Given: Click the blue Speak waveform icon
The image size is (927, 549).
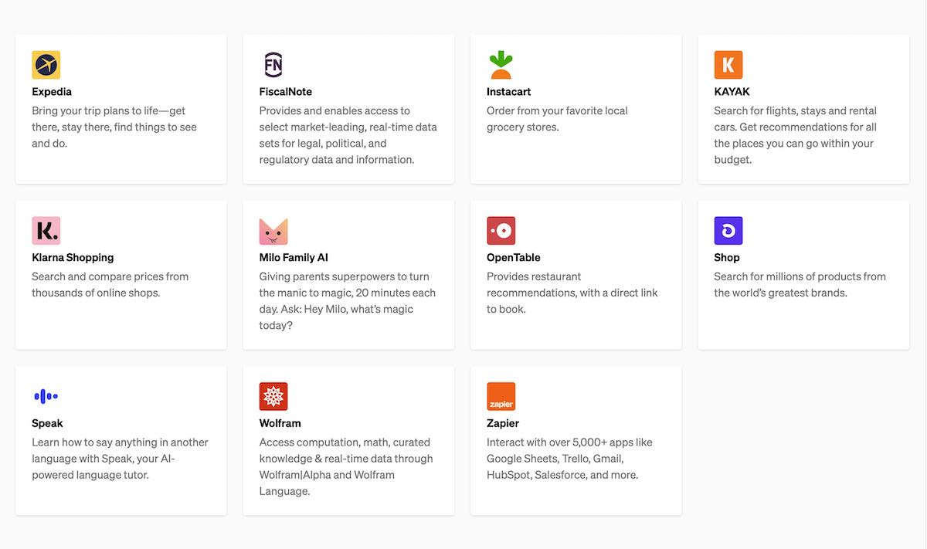Looking at the screenshot, I should point(46,396).
